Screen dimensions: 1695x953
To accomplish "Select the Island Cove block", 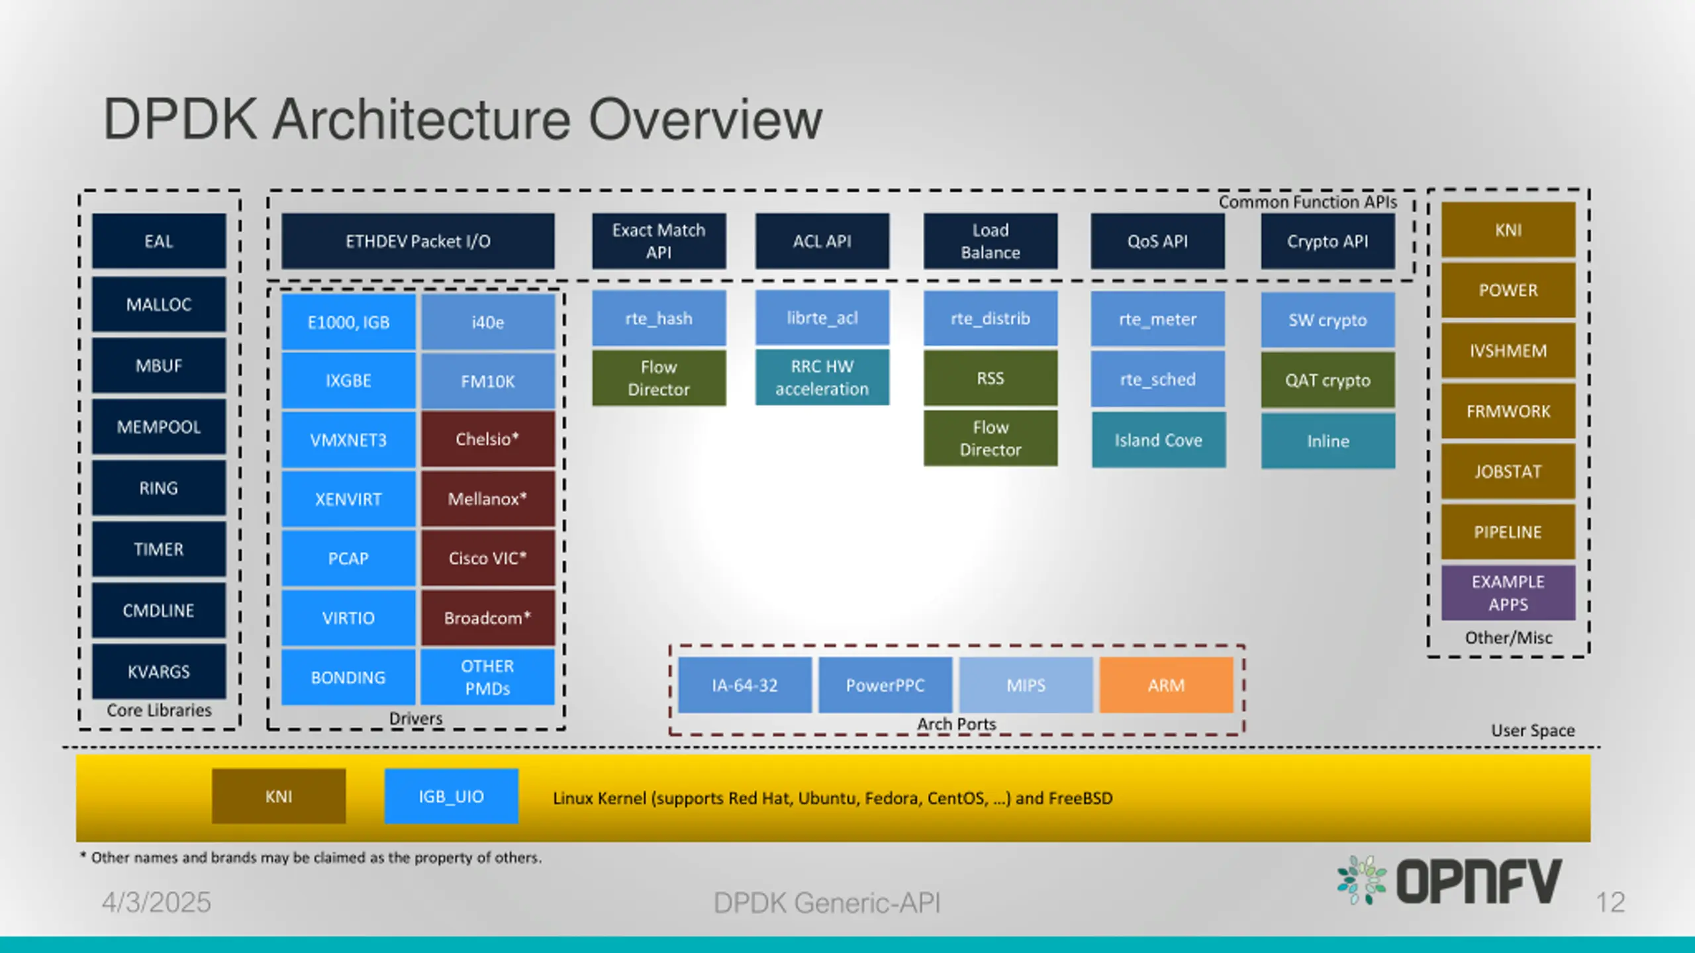I will coord(1158,439).
